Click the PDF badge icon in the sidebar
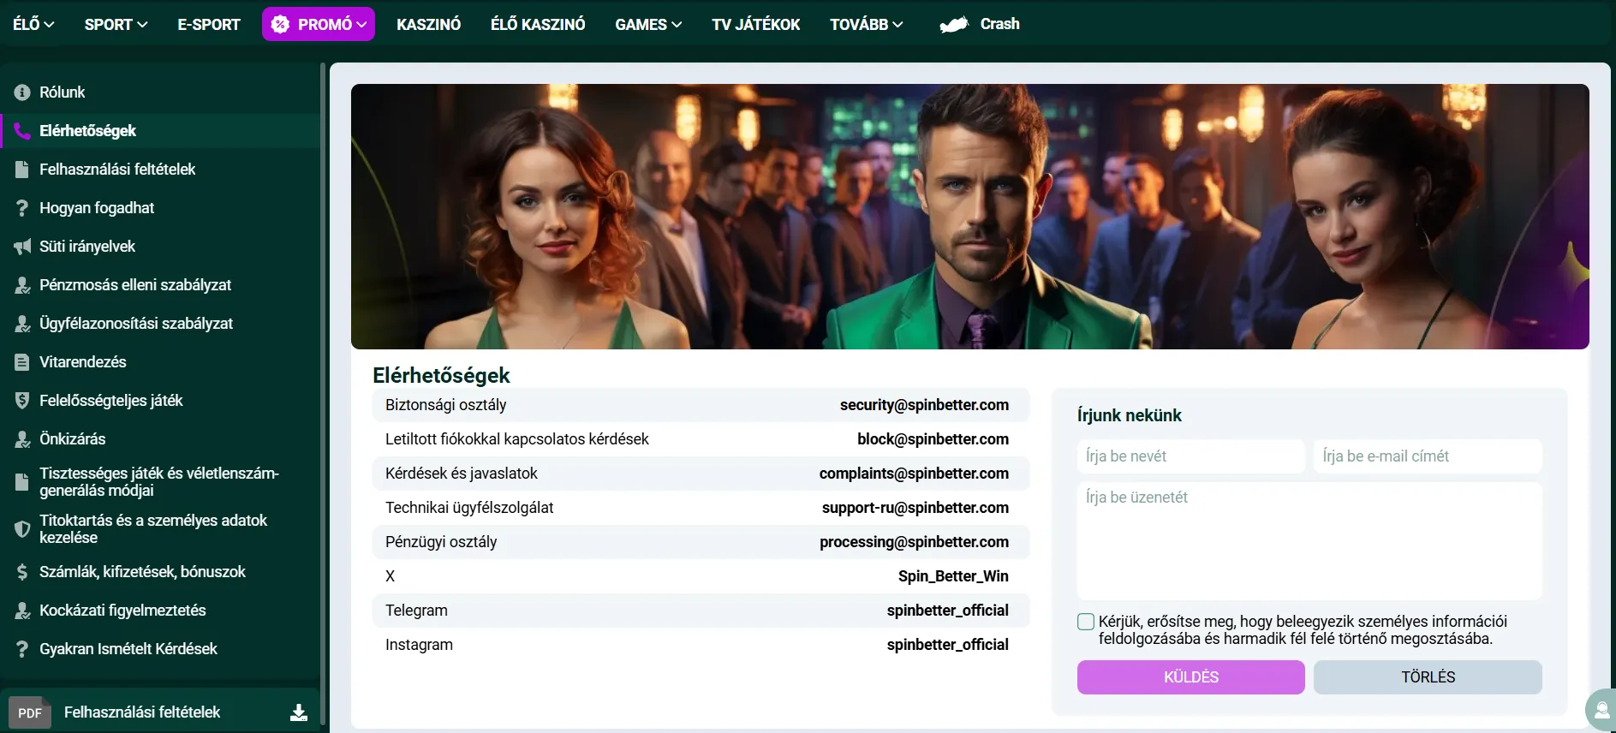The image size is (1616, 733). (30, 712)
